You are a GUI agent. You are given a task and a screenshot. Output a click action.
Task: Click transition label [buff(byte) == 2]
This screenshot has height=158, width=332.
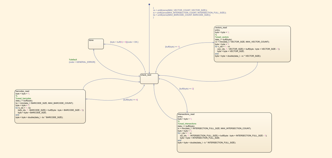coord(186,89)
